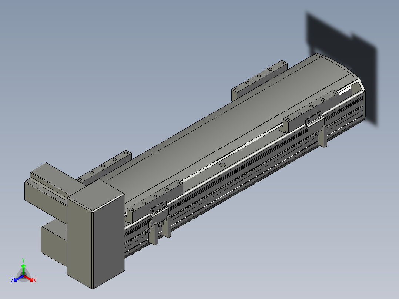Click the blue Z axis arrow on triad

tap(19, 278)
